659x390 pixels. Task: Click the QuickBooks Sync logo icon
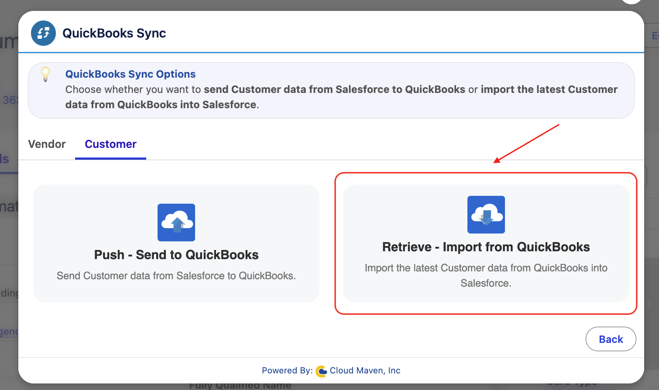click(x=43, y=33)
